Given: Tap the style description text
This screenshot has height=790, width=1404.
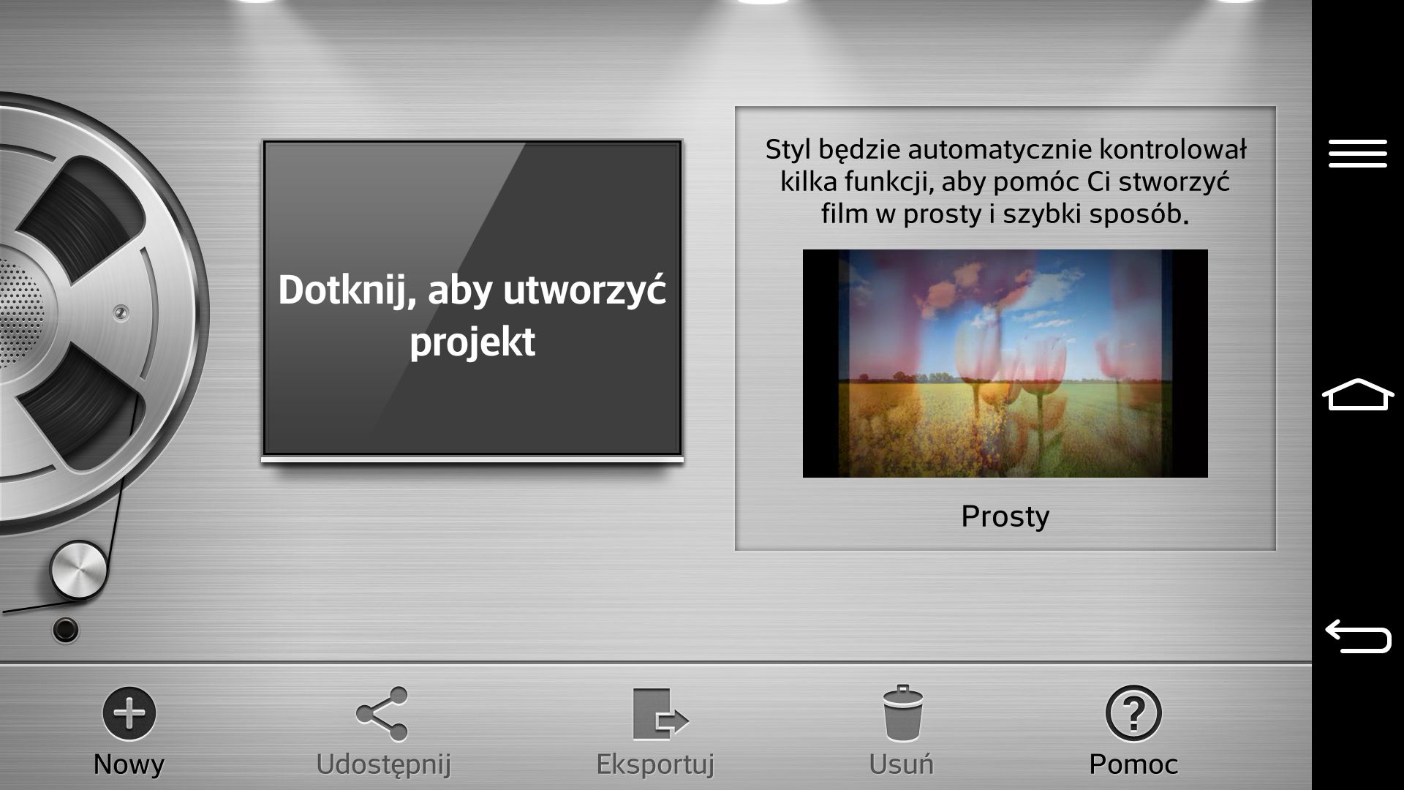Looking at the screenshot, I should [x=1005, y=181].
